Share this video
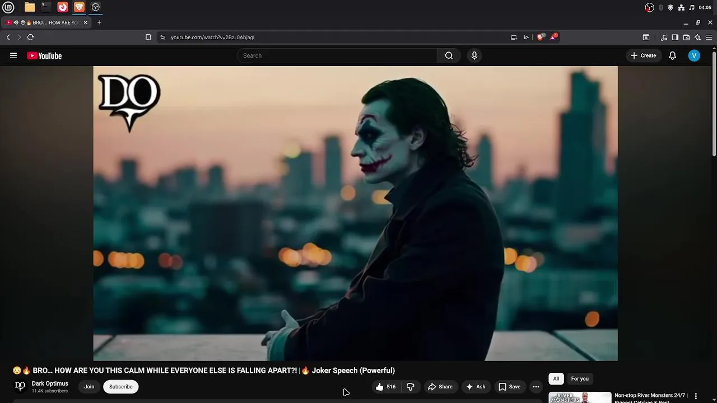 click(x=440, y=387)
